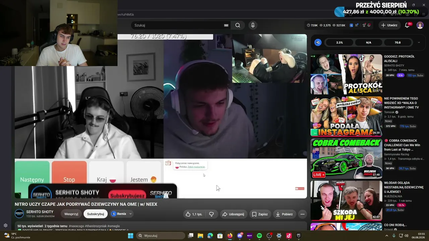Open TikTok from the taskbar
429x241 pixels.
(289, 236)
